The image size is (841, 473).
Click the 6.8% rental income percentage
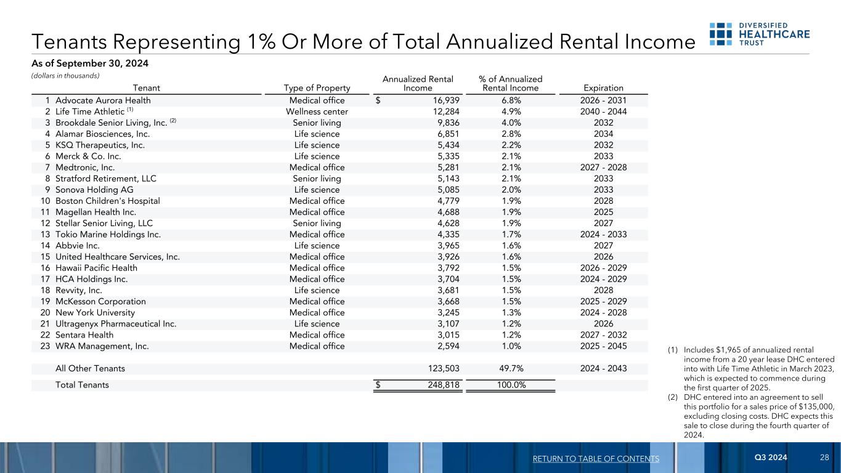click(x=511, y=100)
